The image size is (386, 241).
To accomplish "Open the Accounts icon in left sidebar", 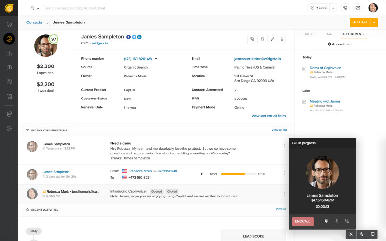I will 9,54.
